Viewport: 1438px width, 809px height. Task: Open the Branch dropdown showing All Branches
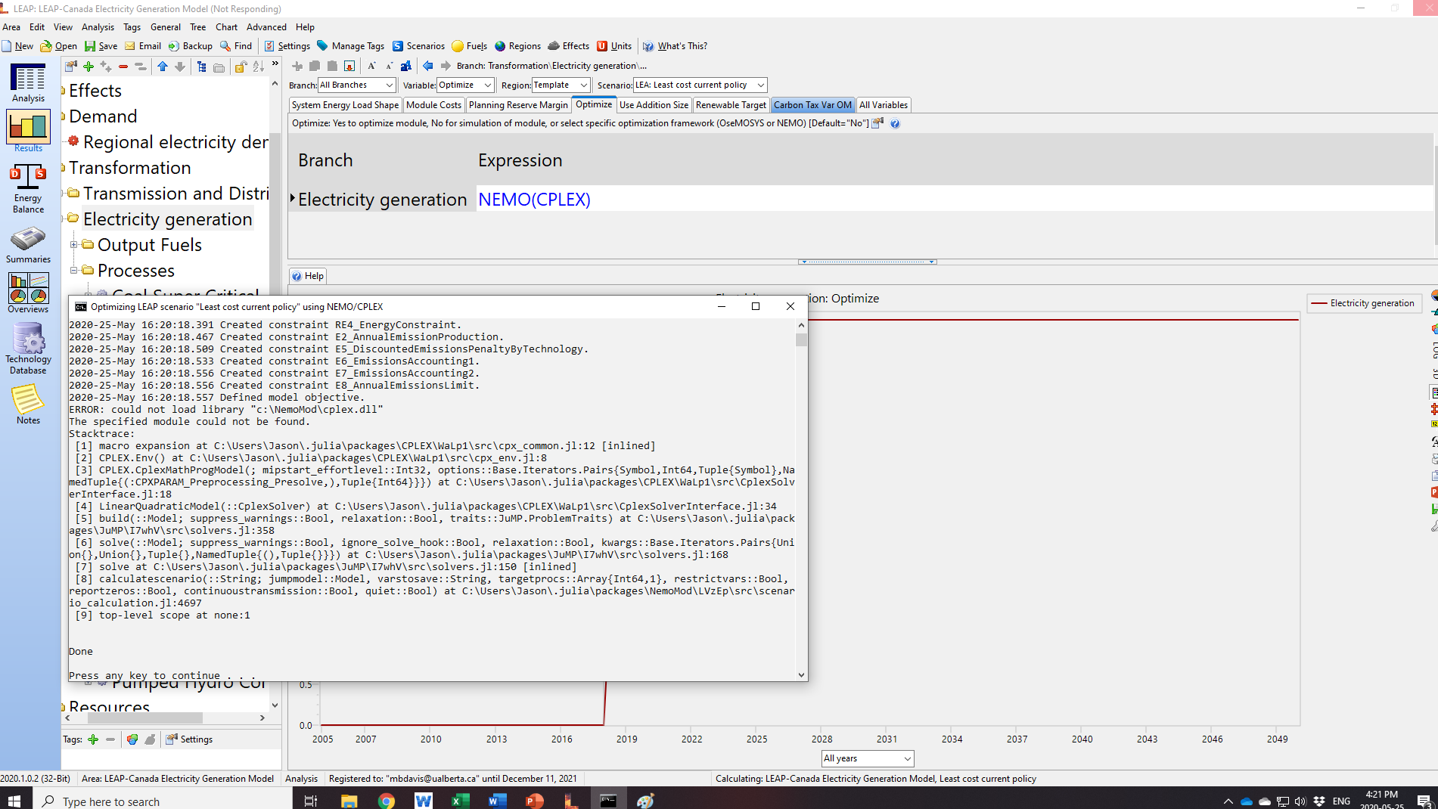point(356,85)
